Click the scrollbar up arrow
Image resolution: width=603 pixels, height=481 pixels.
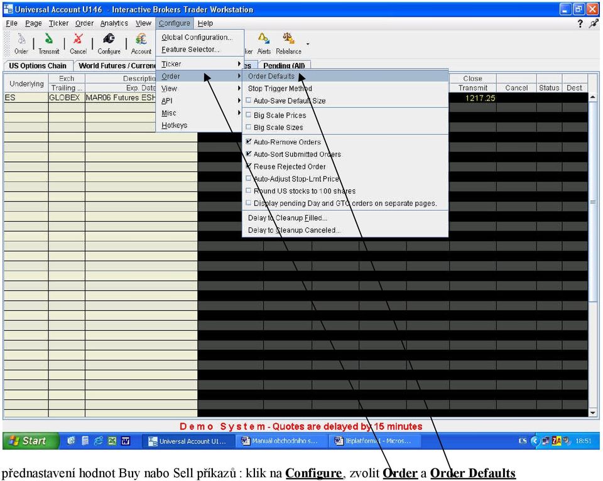pos(593,97)
